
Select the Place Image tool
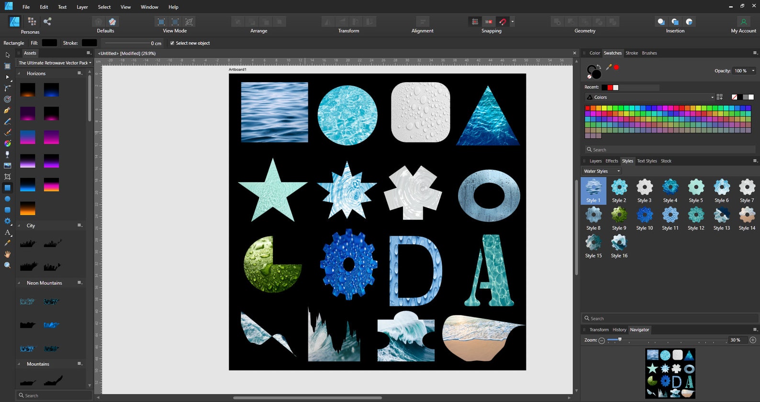click(x=7, y=165)
